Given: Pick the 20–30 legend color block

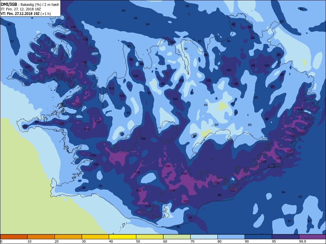Looking at the screenshot, I should tap(68, 237).
